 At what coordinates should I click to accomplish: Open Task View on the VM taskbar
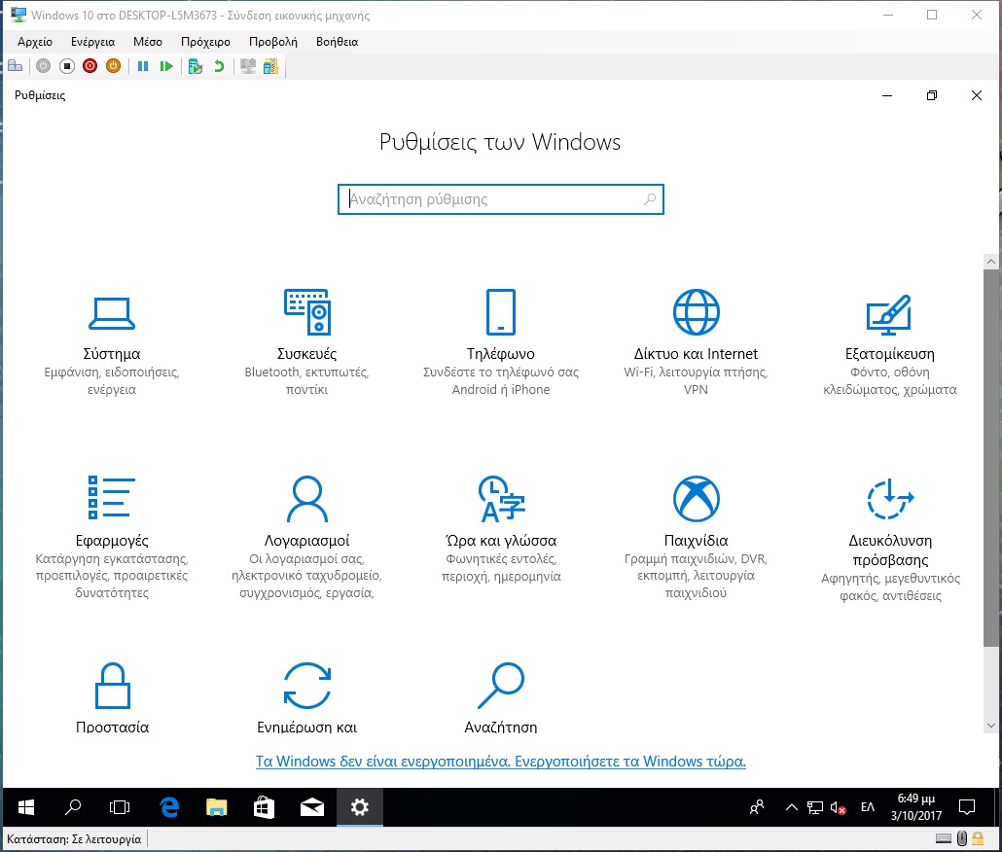120,807
